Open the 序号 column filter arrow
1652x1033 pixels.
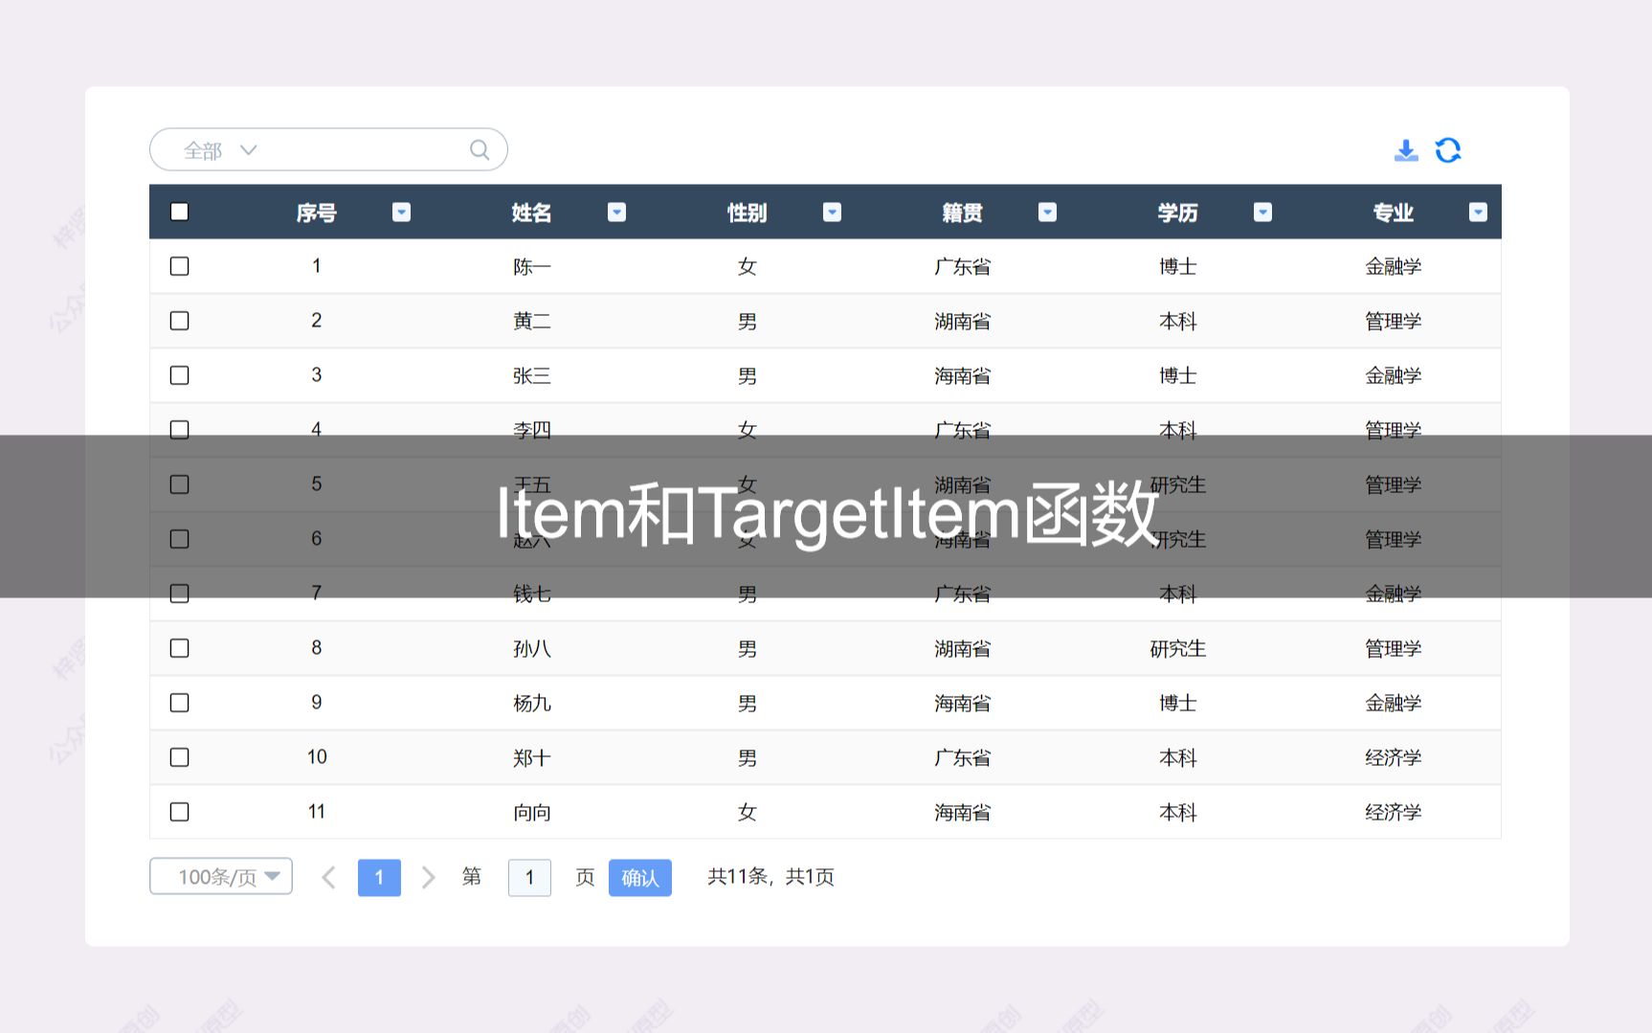click(401, 213)
